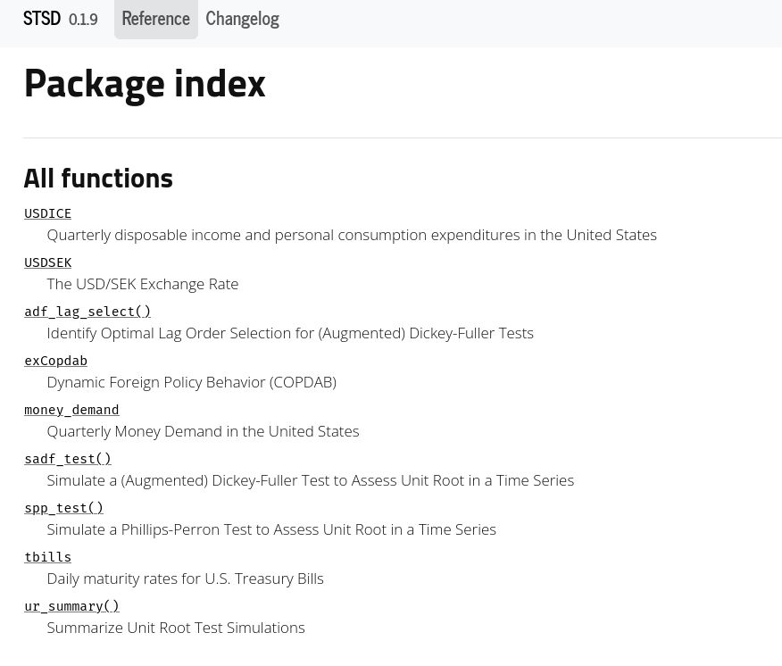Go to ur_summary() function page
The width and height of the screenshot is (782, 666).
tap(71, 606)
